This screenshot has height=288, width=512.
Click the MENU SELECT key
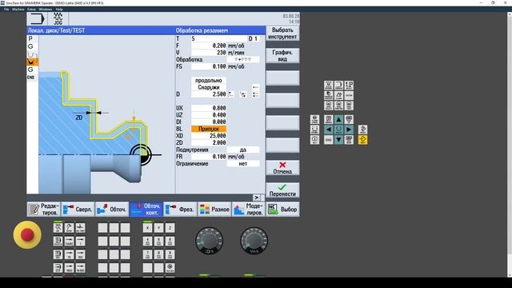(329, 106)
